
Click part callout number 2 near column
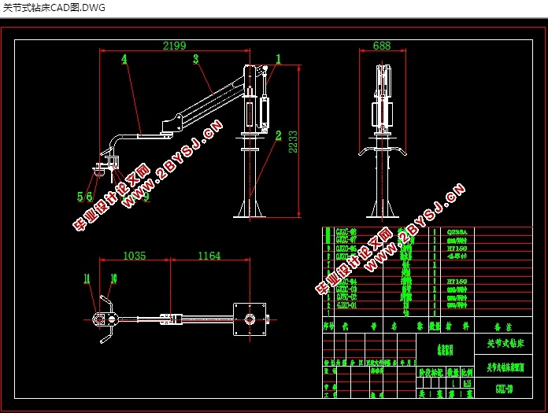(x=278, y=135)
